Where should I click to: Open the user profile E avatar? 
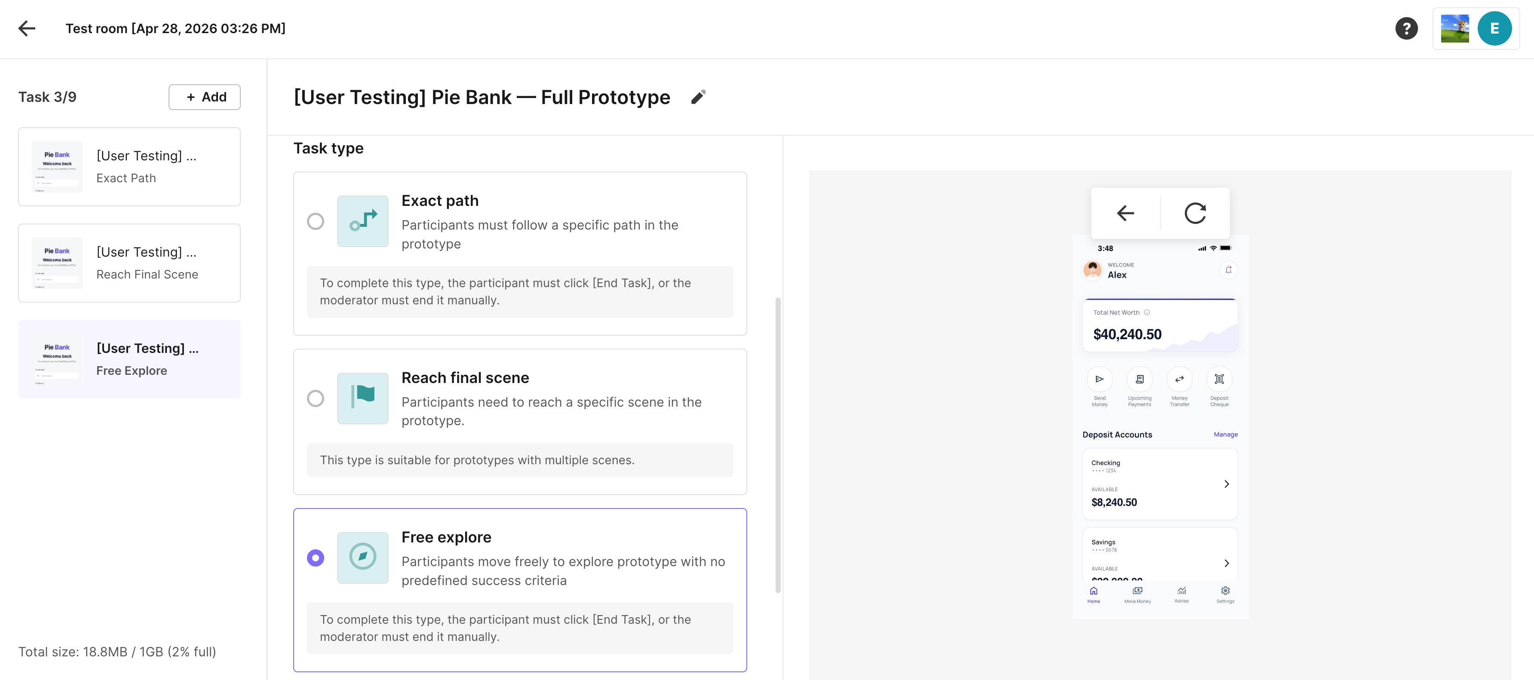(x=1494, y=28)
